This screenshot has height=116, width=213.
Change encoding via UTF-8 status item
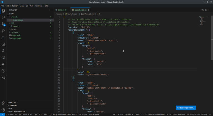(137, 115)
